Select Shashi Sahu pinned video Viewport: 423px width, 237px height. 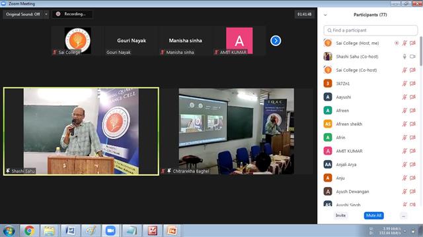[81, 132]
